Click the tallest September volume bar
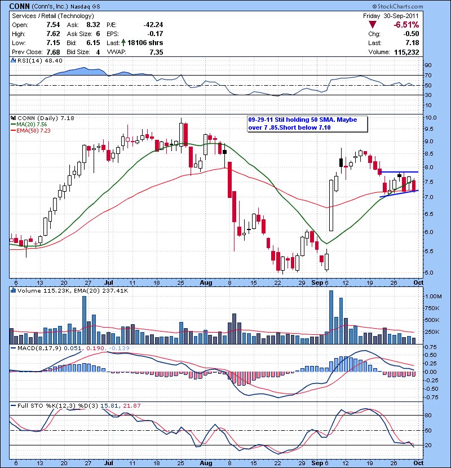The height and width of the screenshot is (468, 451). pyautogui.click(x=331, y=317)
